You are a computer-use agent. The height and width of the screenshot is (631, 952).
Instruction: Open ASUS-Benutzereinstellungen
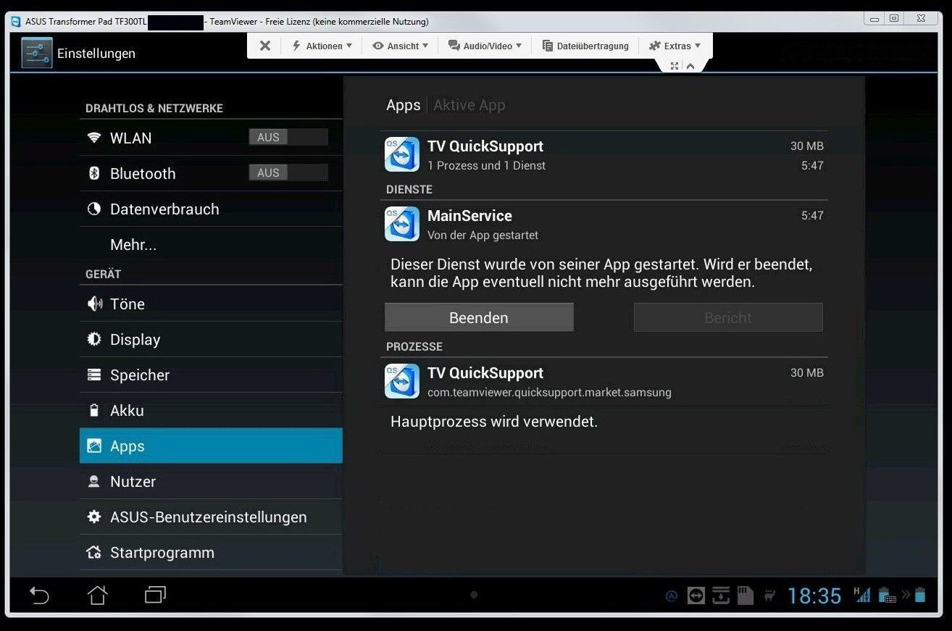click(211, 517)
